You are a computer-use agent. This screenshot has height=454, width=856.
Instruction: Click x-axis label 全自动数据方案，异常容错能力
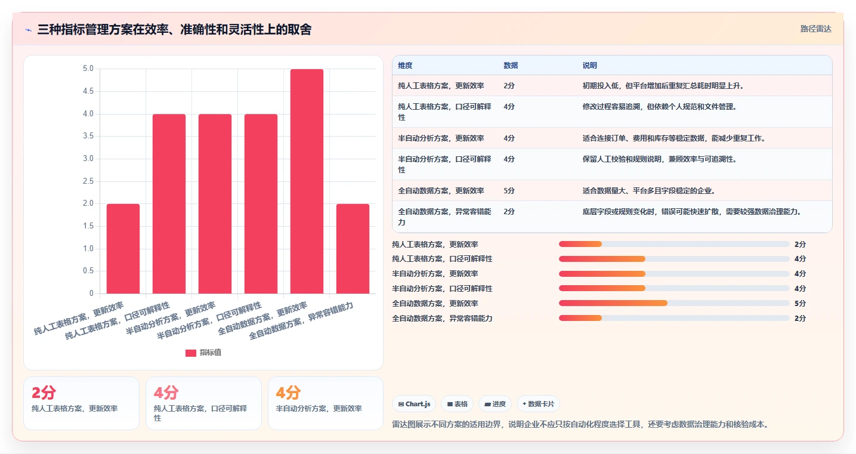[x=302, y=321]
